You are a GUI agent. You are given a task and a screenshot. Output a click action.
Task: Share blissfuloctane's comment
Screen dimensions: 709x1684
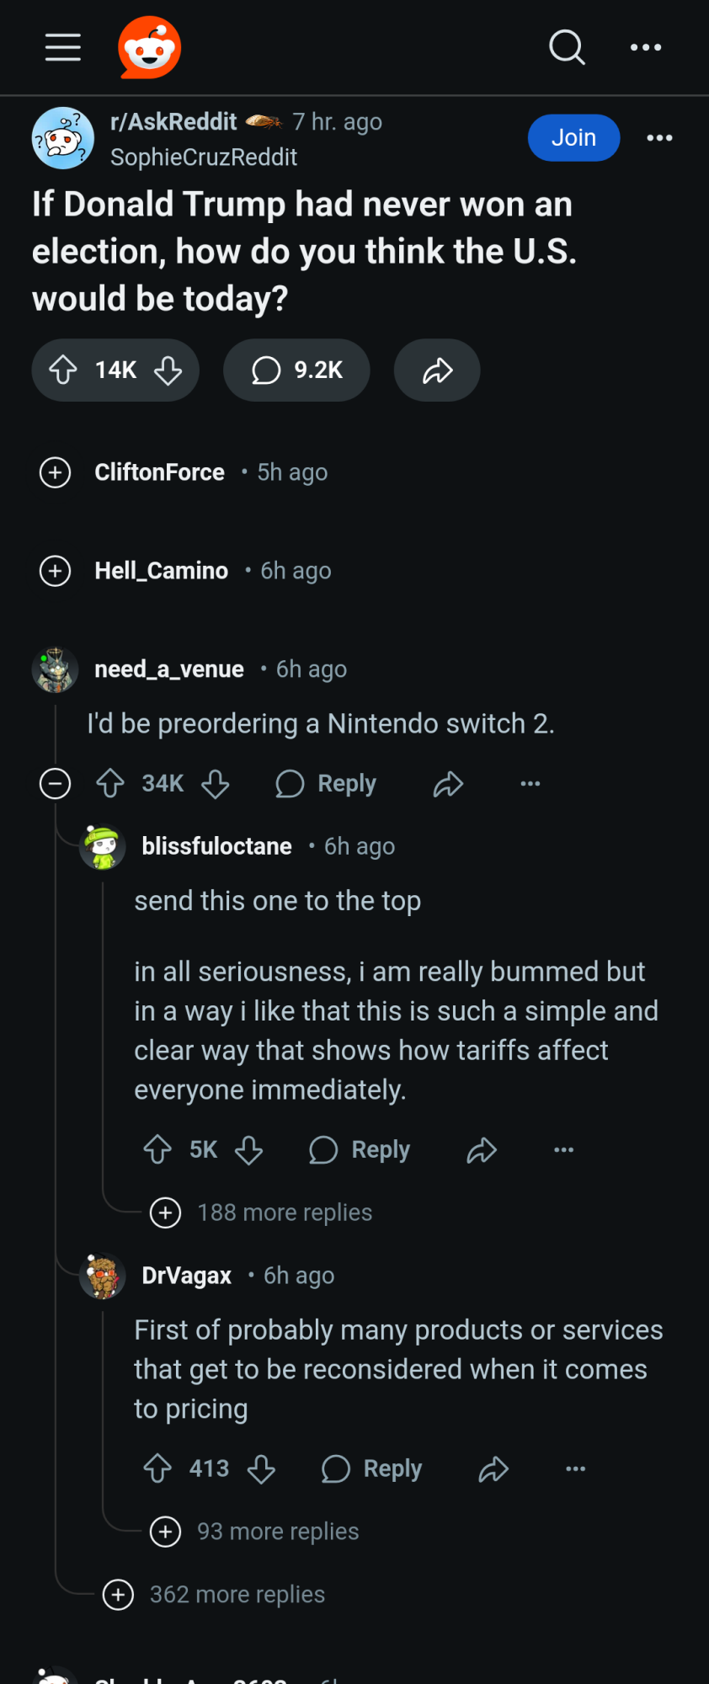click(x=482, y=1150)
